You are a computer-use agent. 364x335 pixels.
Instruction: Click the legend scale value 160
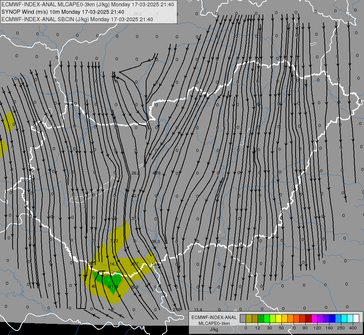coord(329,328)
